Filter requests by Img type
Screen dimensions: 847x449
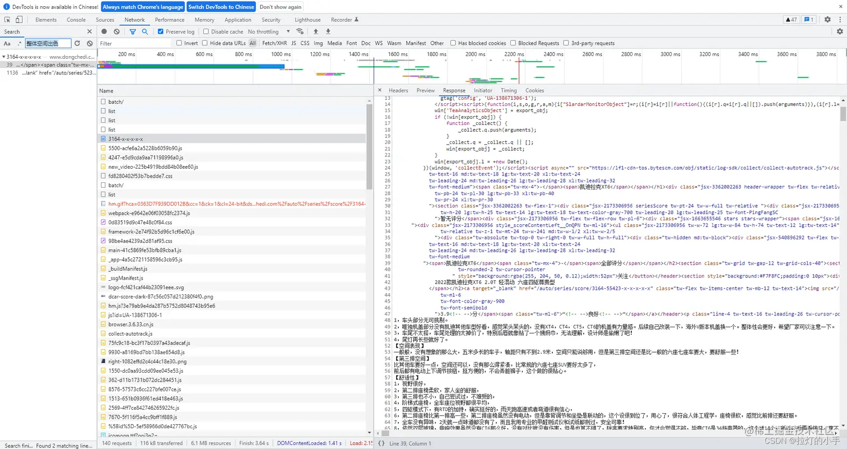(x=318, y=43)
